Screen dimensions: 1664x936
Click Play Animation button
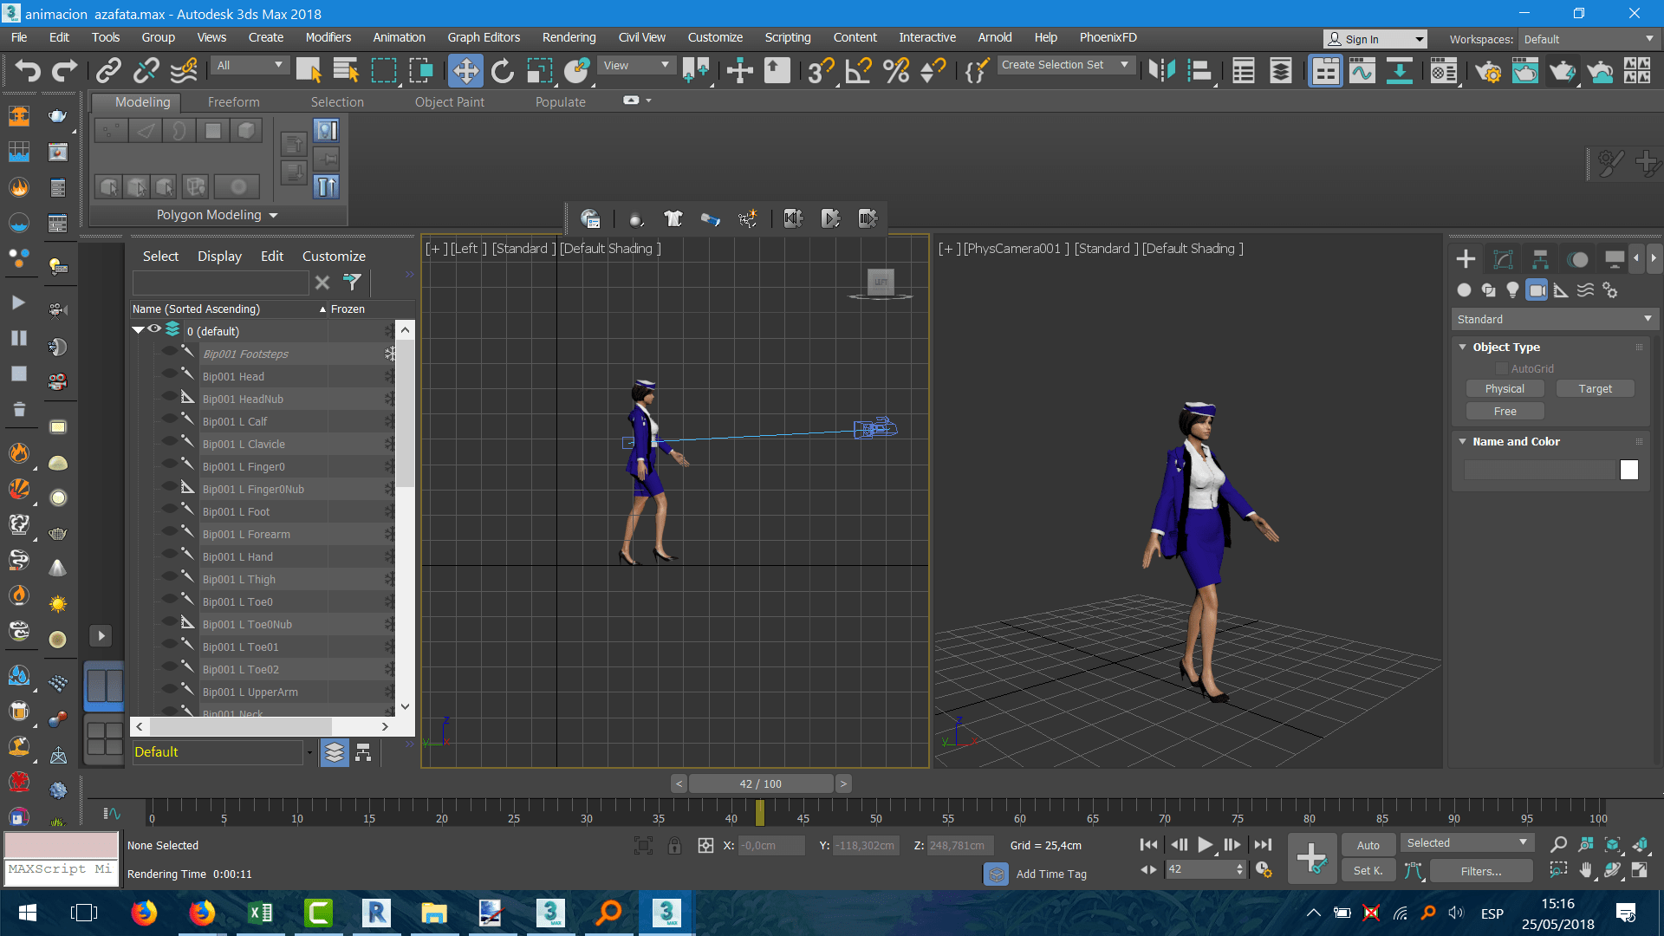coord(1205,844)
